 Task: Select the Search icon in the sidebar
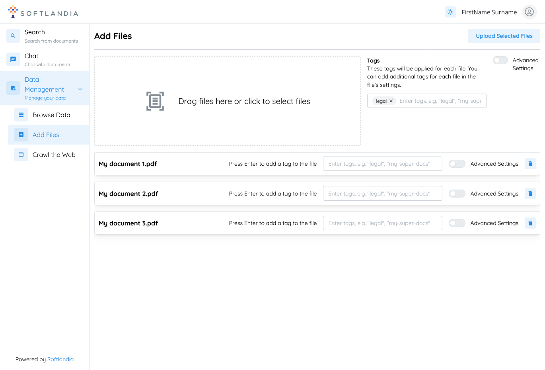click(x=13, y=36)
